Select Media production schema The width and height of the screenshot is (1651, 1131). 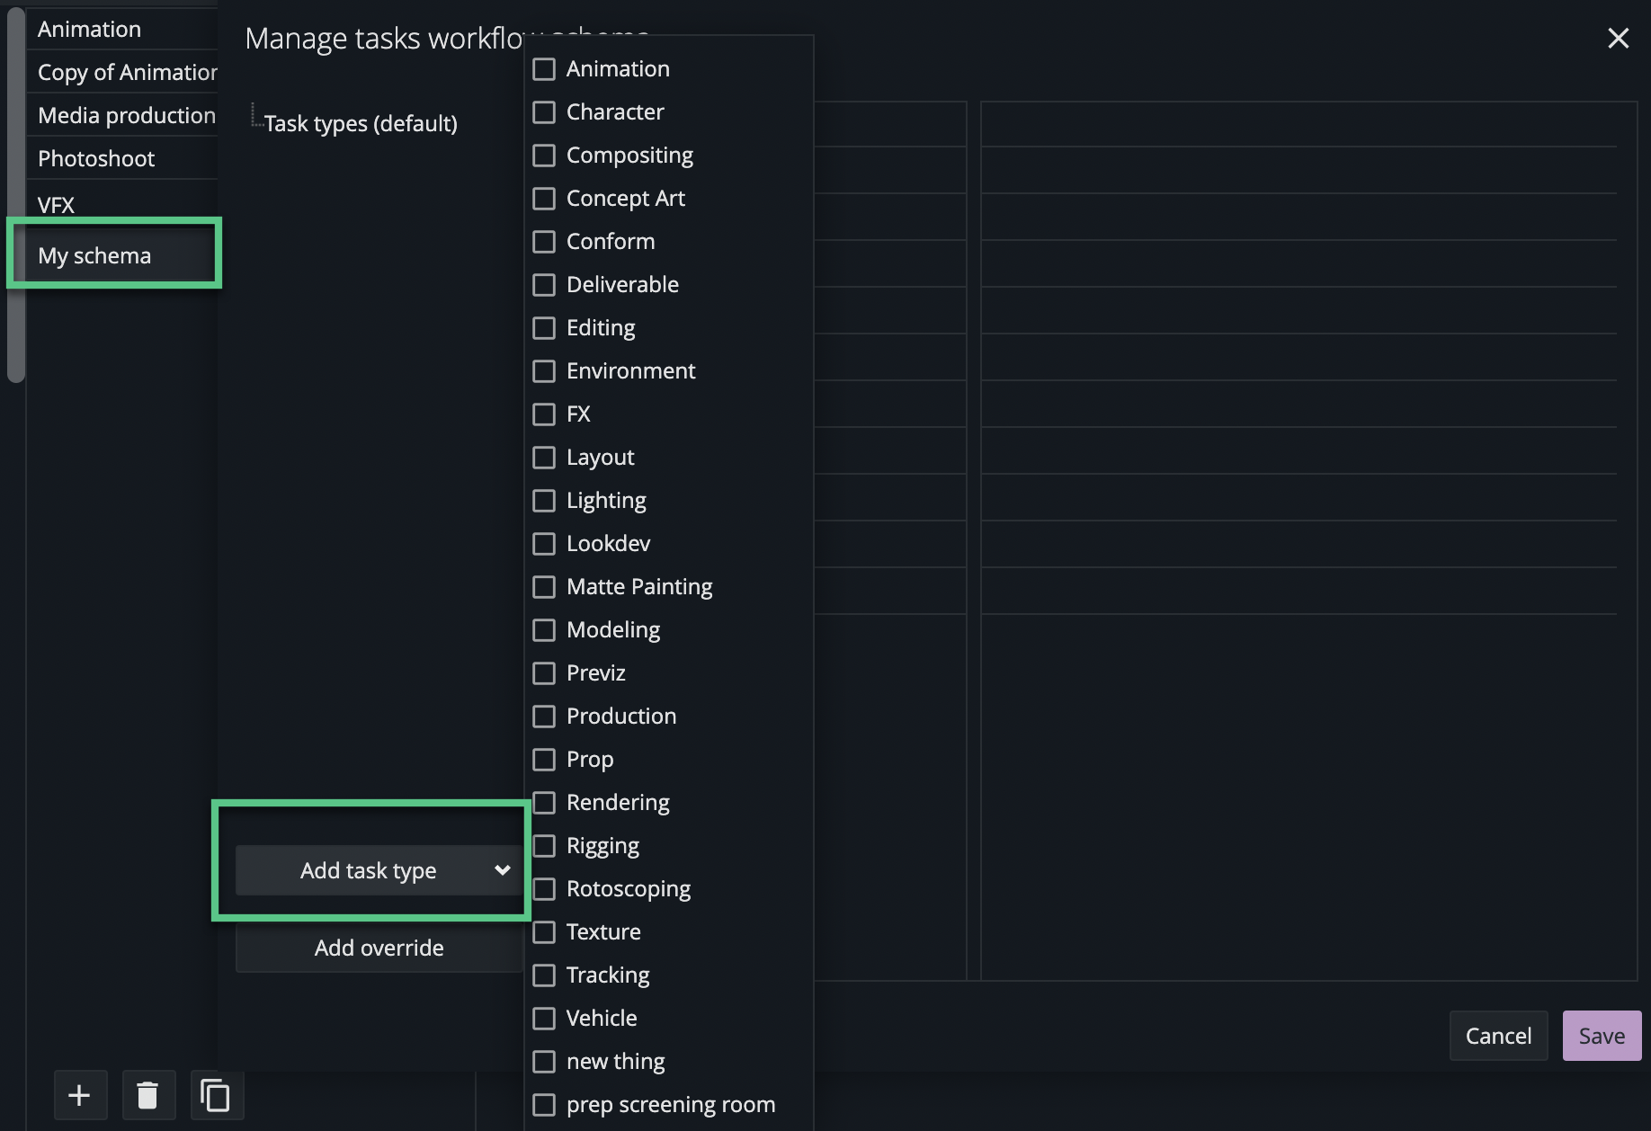pyautogui.click(x=126, y=116)
